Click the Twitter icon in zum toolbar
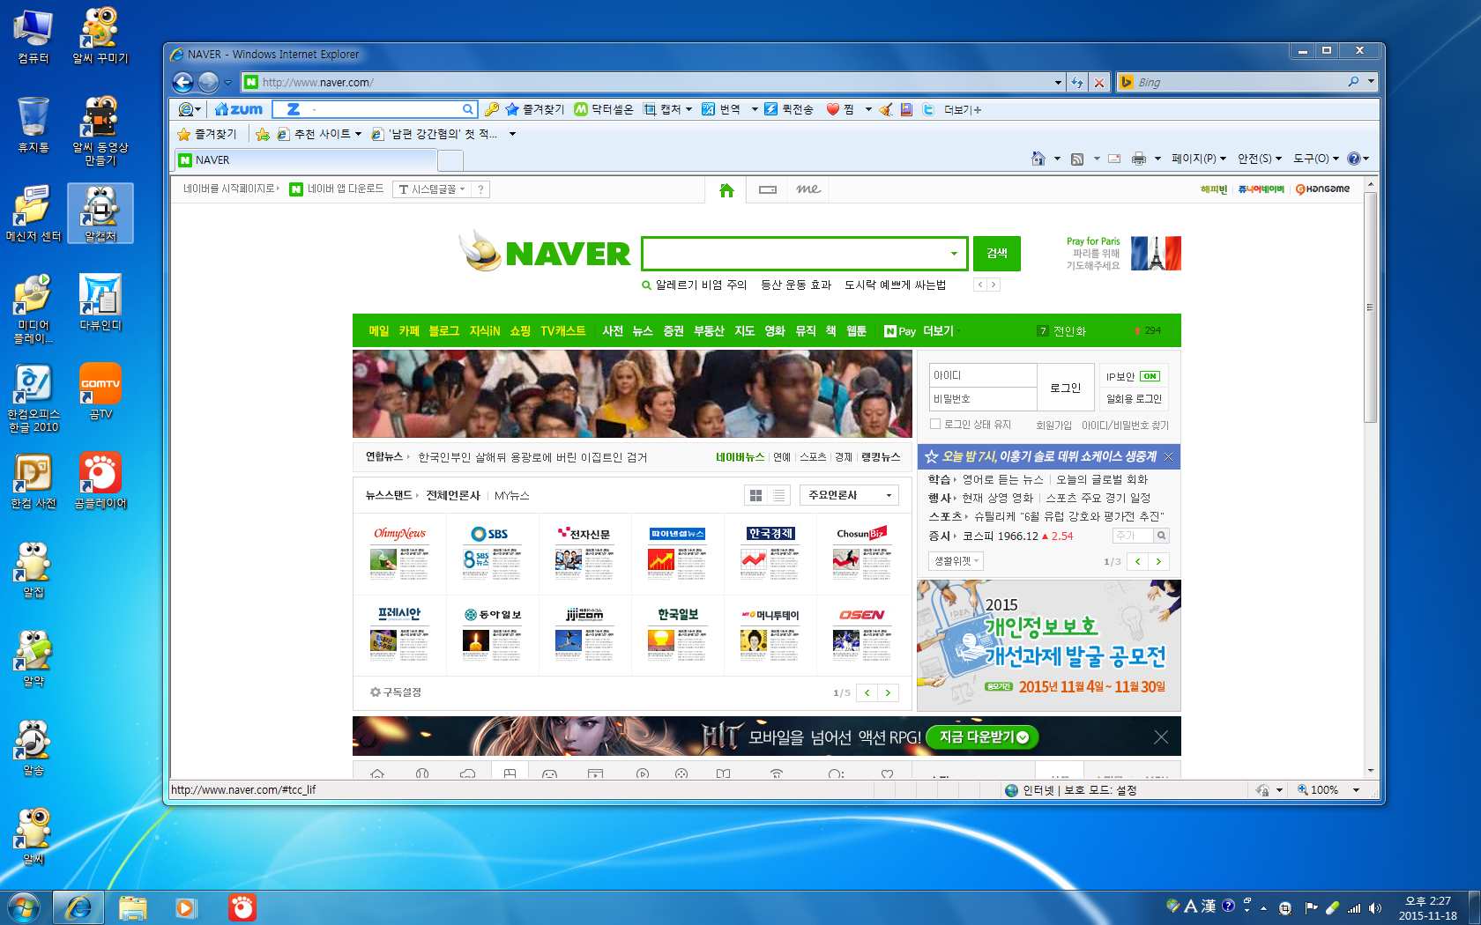Screen dimensions: 1481x925 point(928,109)
